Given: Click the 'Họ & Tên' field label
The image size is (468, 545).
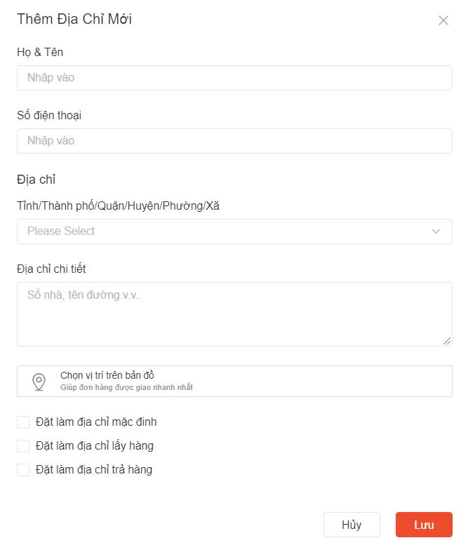Looking at the screenshot, I should (x=40, y=52).
